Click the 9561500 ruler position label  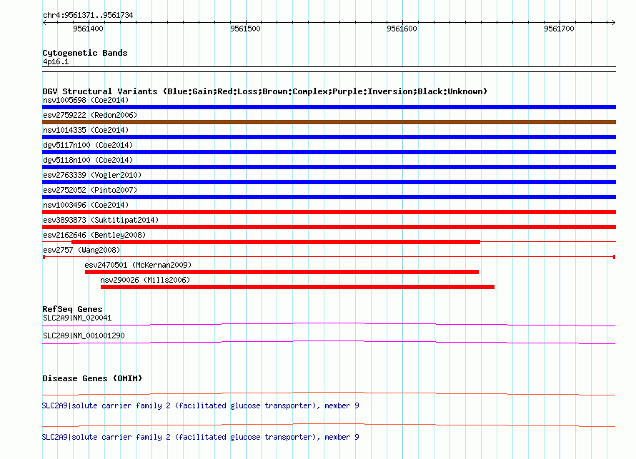245,29
